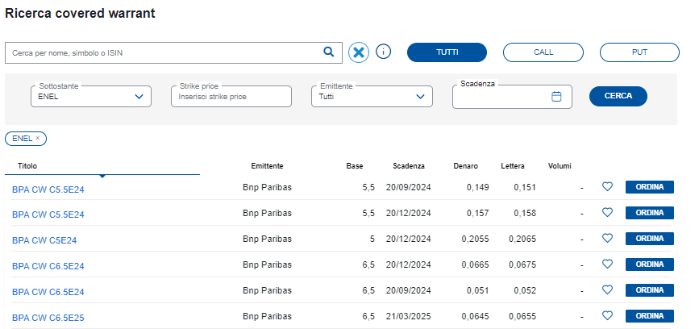Add BPA CW C5E24 to favorites
Image resolution: width=699 pixels, height=329 pixels.
pyautogui.click(x=607, y=239)
